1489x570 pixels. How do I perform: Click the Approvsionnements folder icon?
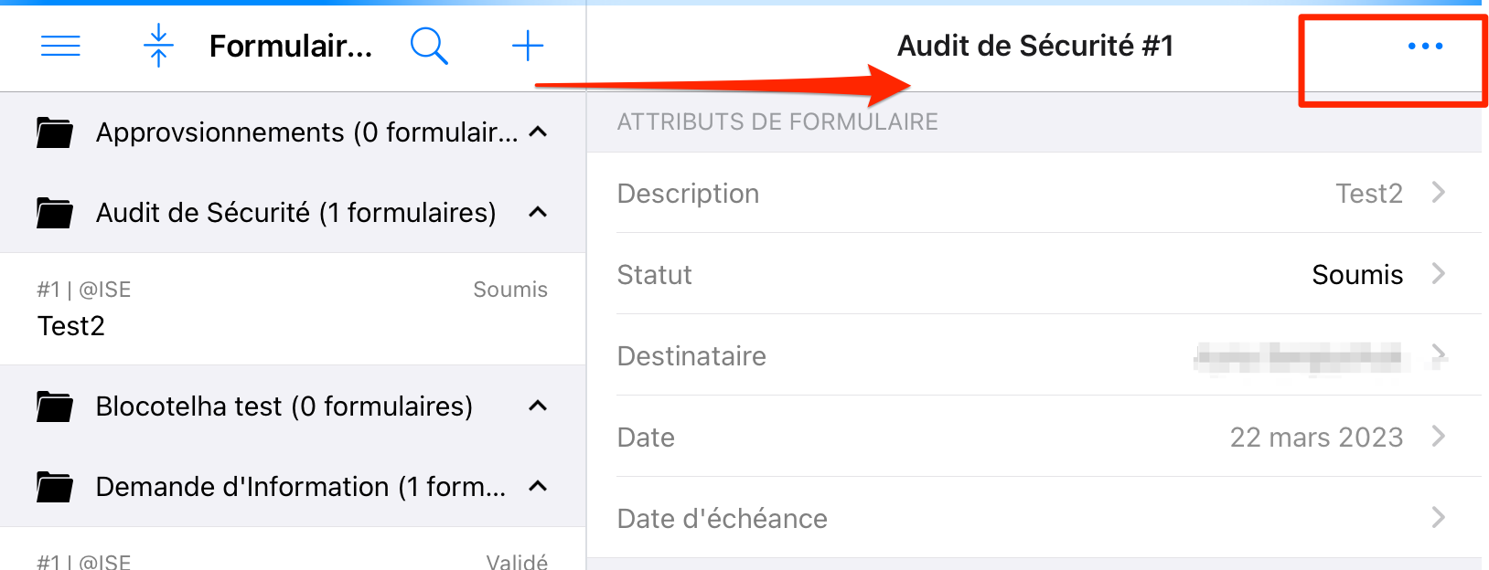click(x=55, y=132)
